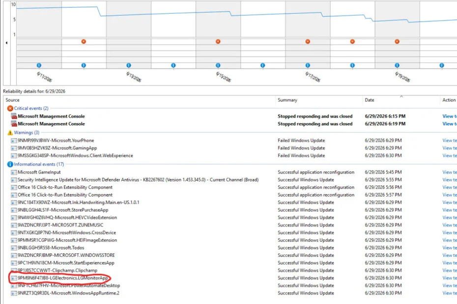Select critical marker between 6/17 and 6/19 columns
Screen dimensions: 457x304
tap(352, 42)
